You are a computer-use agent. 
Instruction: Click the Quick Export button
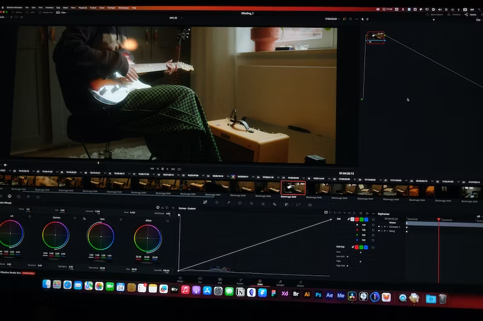[435, 14]
